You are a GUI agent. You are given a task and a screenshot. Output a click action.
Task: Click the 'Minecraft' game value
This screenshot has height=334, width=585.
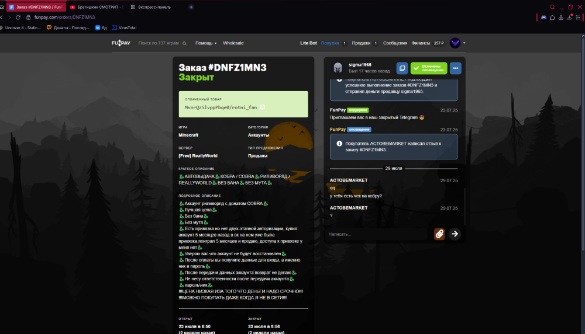188,135
